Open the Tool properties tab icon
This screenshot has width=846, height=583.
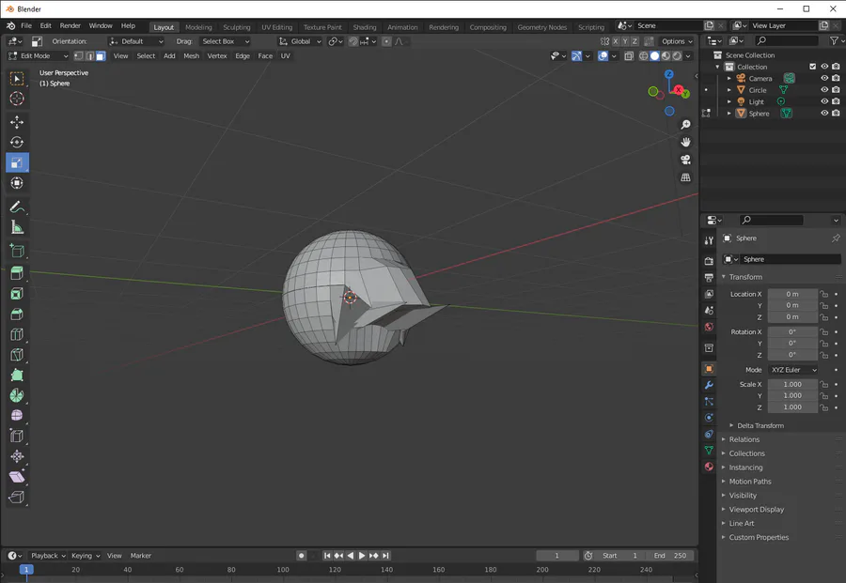[709, 241]
